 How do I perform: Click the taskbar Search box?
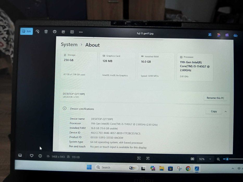point(116,168)
